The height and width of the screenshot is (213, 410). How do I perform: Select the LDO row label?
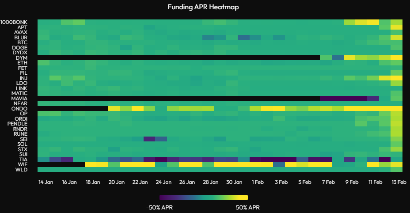tap(22, 83)
